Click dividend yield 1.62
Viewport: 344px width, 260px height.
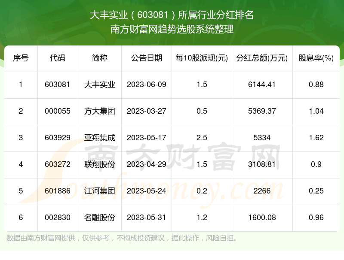click(x=316, y=138)
